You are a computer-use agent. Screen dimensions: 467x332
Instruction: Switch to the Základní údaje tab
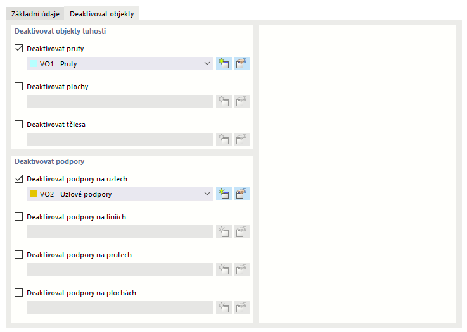click(35, 13)
